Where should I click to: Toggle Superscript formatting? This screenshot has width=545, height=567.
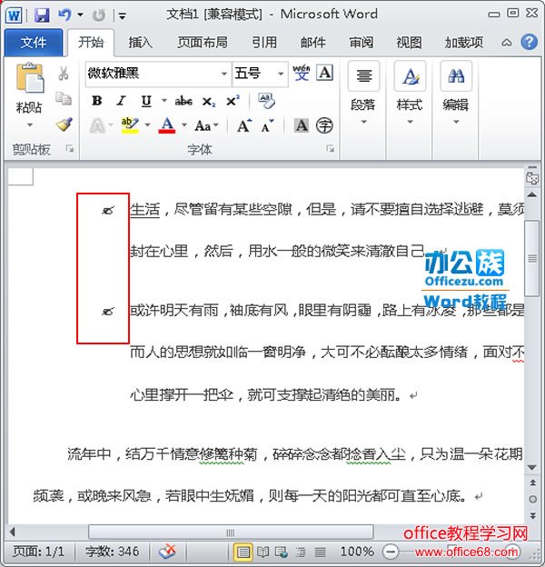click(x=233, y=101)
